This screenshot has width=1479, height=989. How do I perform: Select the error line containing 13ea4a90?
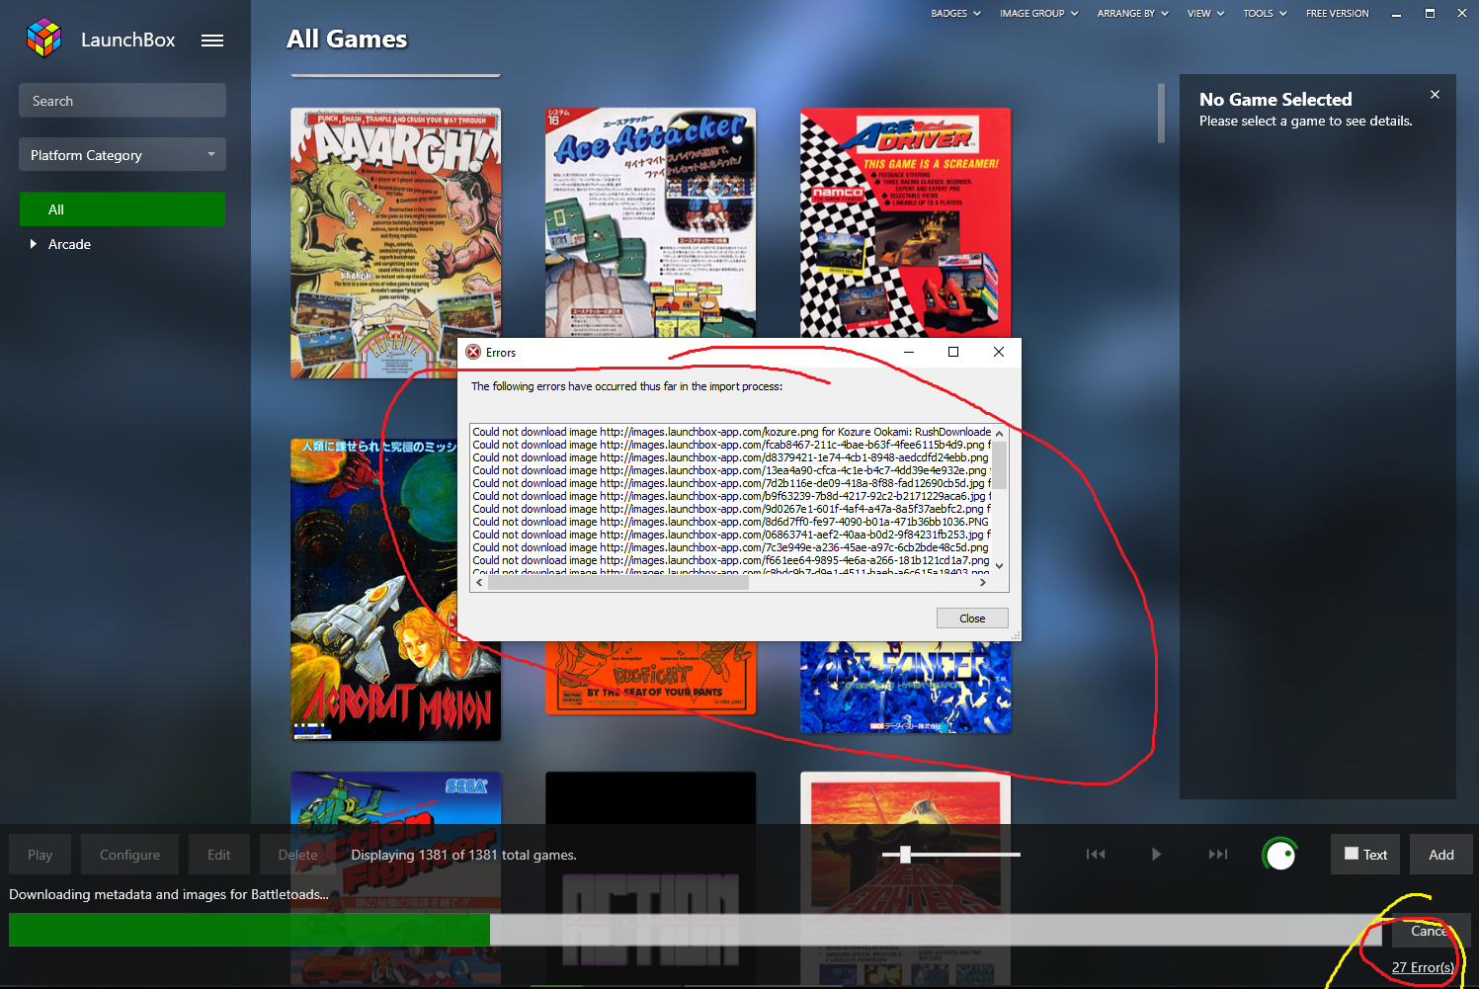click(731, 470)
